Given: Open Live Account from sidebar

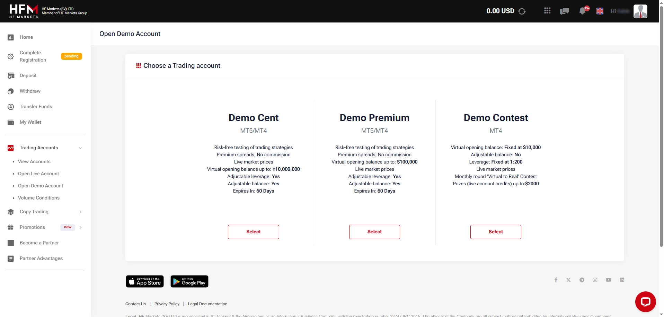Looking at the screenshot, I should pos(38,174).
